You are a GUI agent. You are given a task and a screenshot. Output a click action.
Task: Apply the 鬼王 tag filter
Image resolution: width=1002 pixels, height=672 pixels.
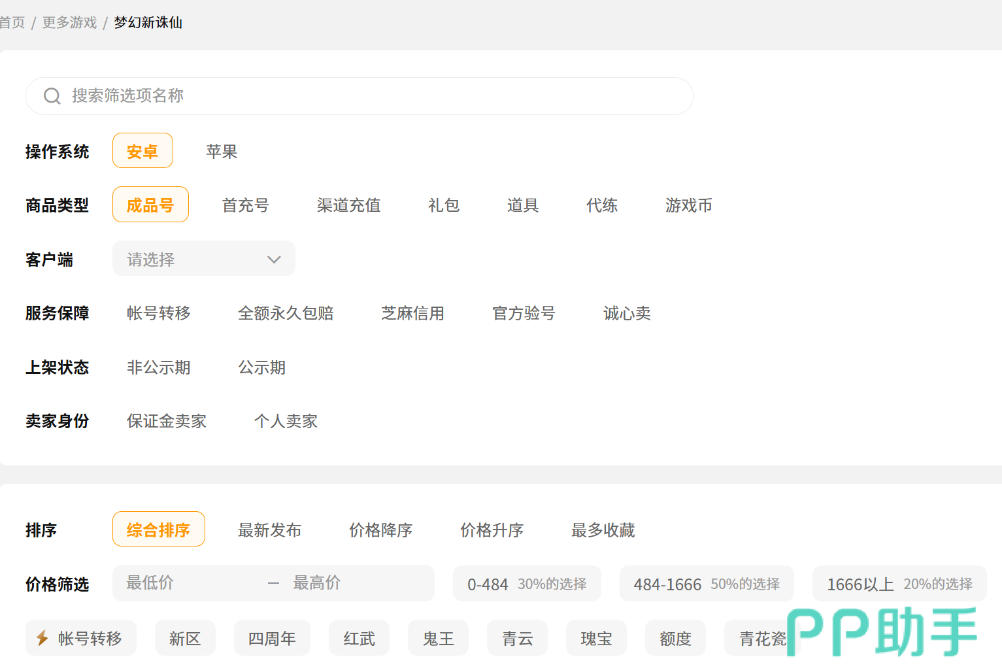coord(438,638)
